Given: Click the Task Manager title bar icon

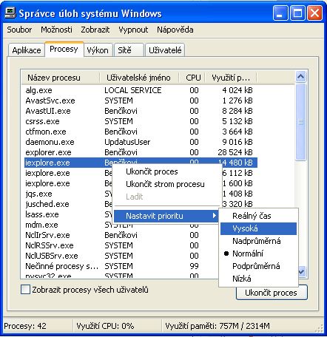Looking at the screenshot, I should [x=10, y=13].
